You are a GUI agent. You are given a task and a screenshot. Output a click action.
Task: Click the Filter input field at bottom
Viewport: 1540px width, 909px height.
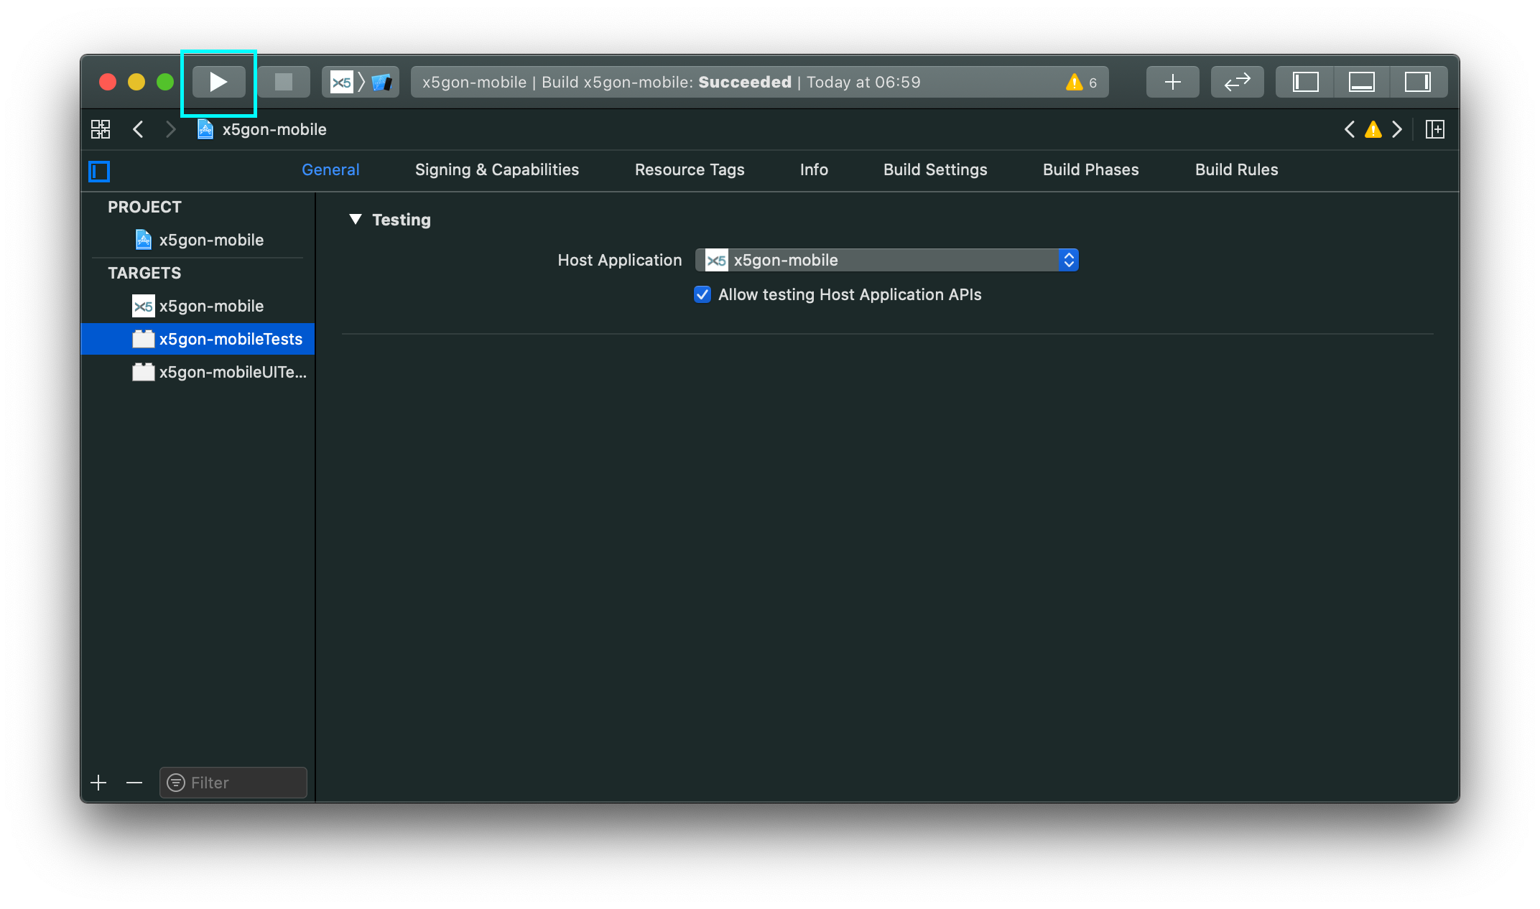pos(231,783)
